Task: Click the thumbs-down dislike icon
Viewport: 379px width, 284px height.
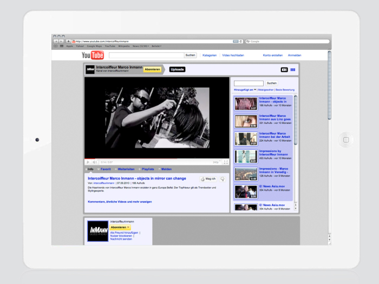Action: (x=223, y=179)
